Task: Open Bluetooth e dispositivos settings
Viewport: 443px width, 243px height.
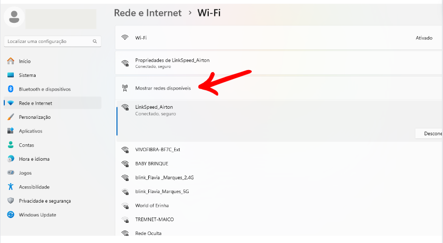Action: 45,89
